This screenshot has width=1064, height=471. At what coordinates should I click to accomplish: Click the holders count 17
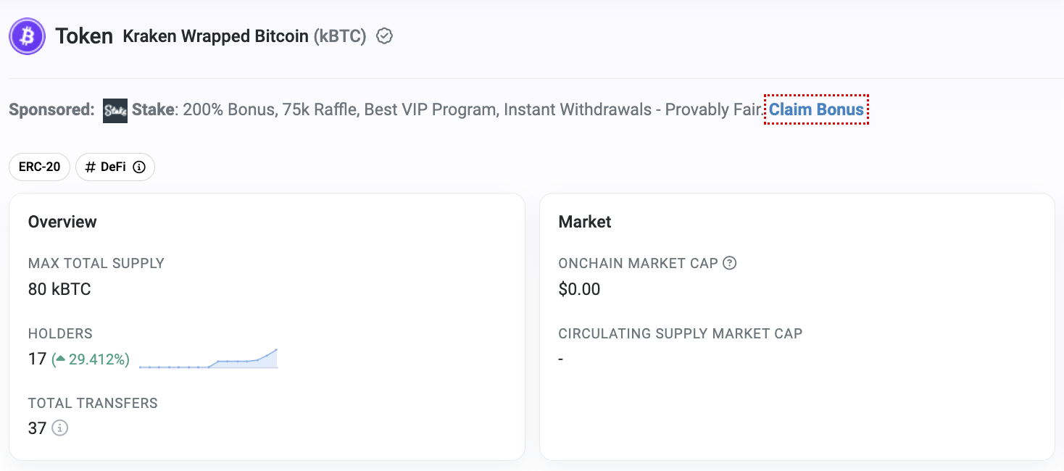pyautogui.click(x=37, y=359)
